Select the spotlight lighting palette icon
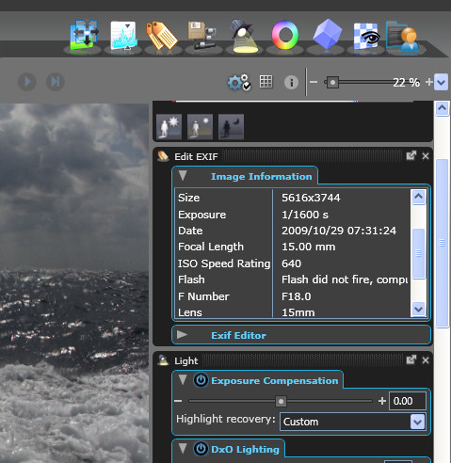 click(244, 36)
